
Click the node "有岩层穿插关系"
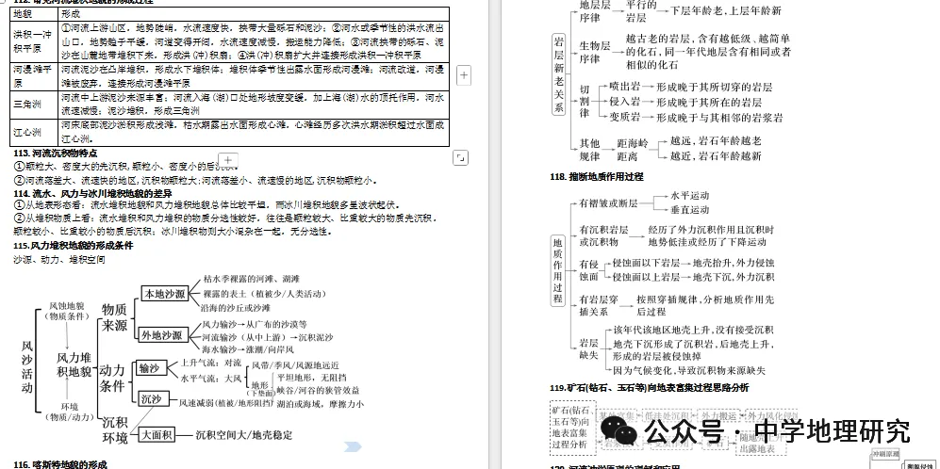point(599,305)
